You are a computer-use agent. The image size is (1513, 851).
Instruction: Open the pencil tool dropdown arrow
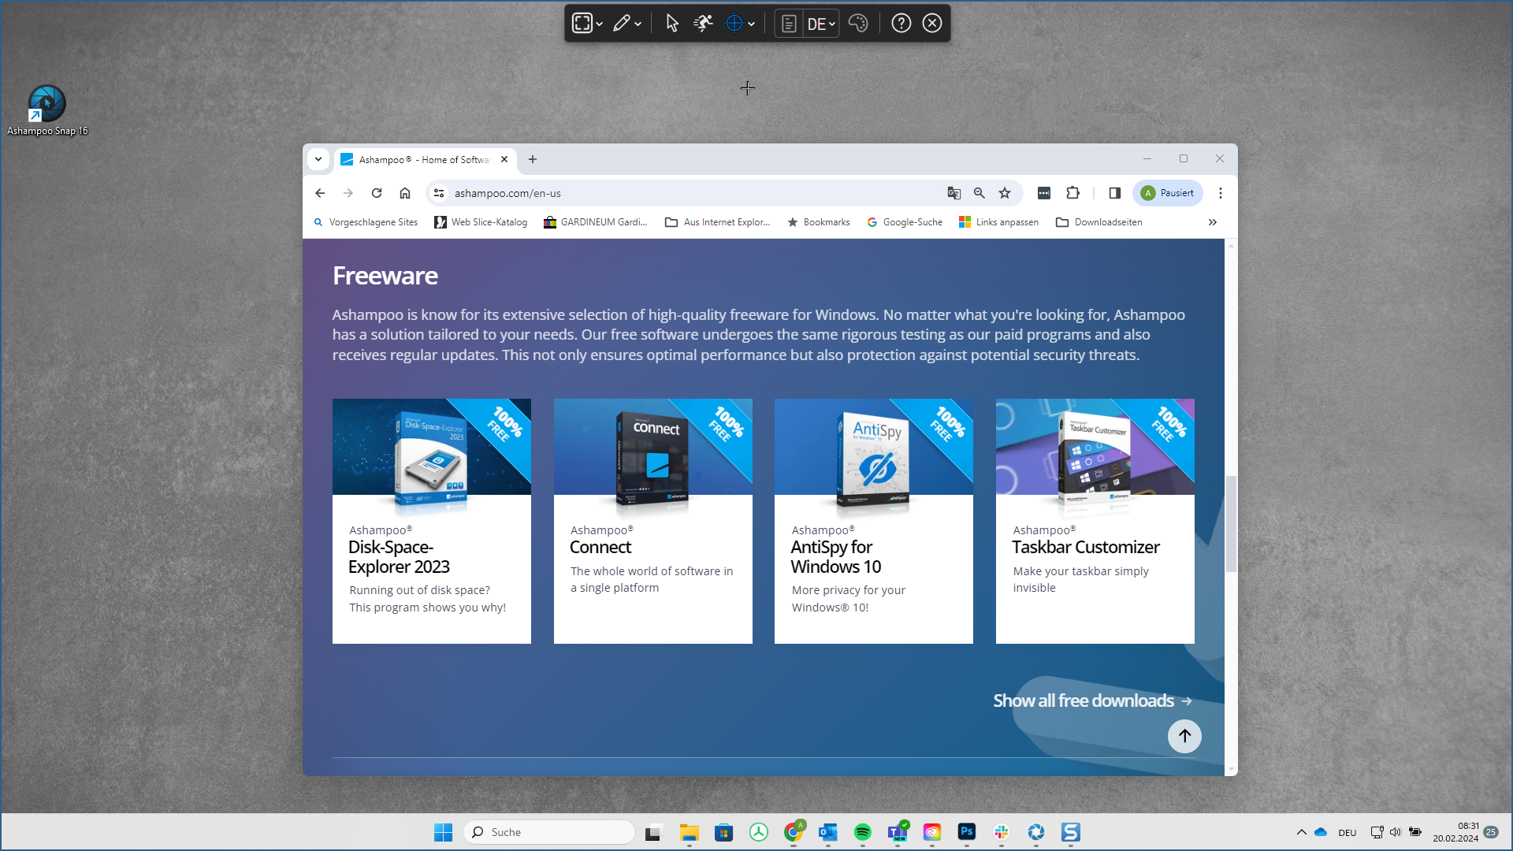tap(638, 24)
